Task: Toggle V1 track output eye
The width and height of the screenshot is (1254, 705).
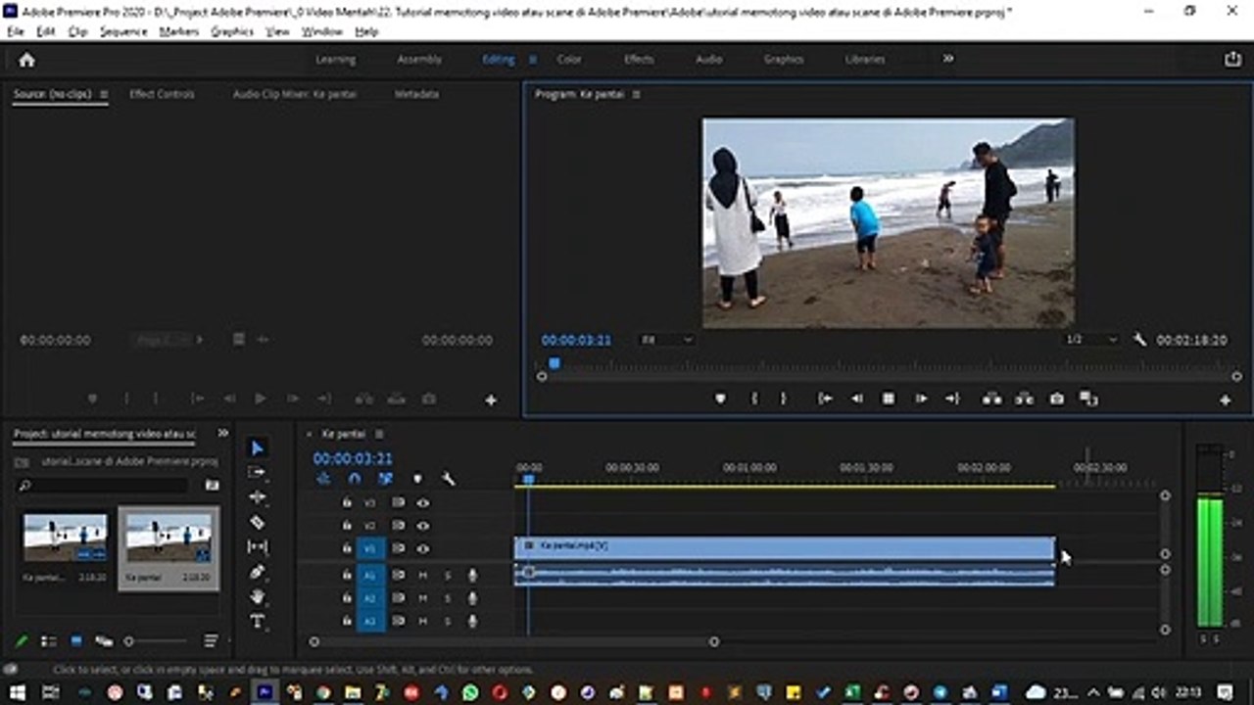Action: (423, 549)
